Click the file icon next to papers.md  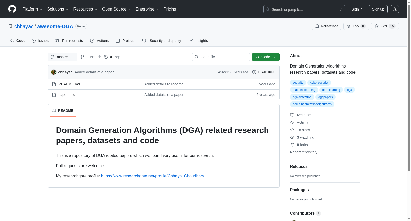[x=54, y=95]
